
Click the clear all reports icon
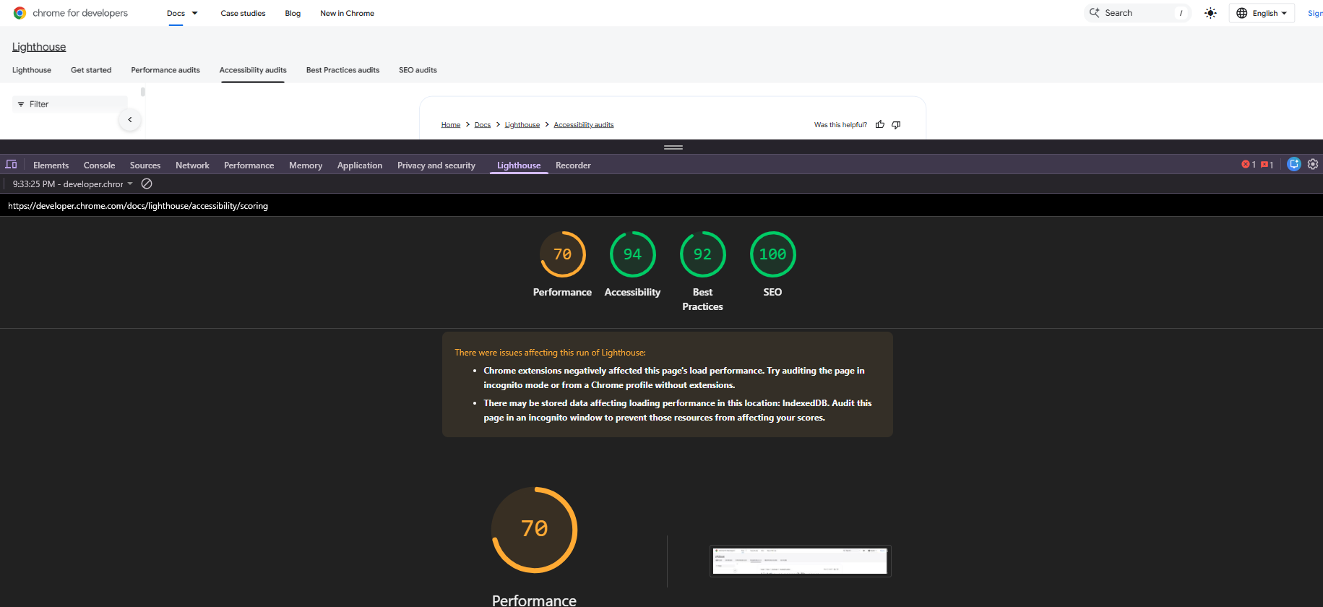click(x=147, y=184)
